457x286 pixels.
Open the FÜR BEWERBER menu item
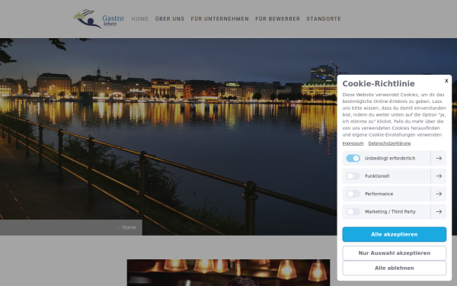tap(277, 18)
